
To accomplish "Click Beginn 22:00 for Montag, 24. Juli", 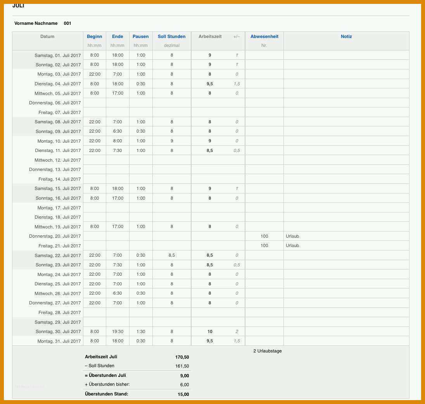I will coord(95,274).
